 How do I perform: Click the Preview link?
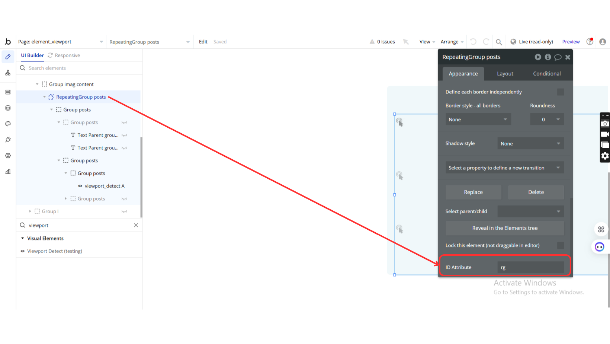tap(571, 42)
